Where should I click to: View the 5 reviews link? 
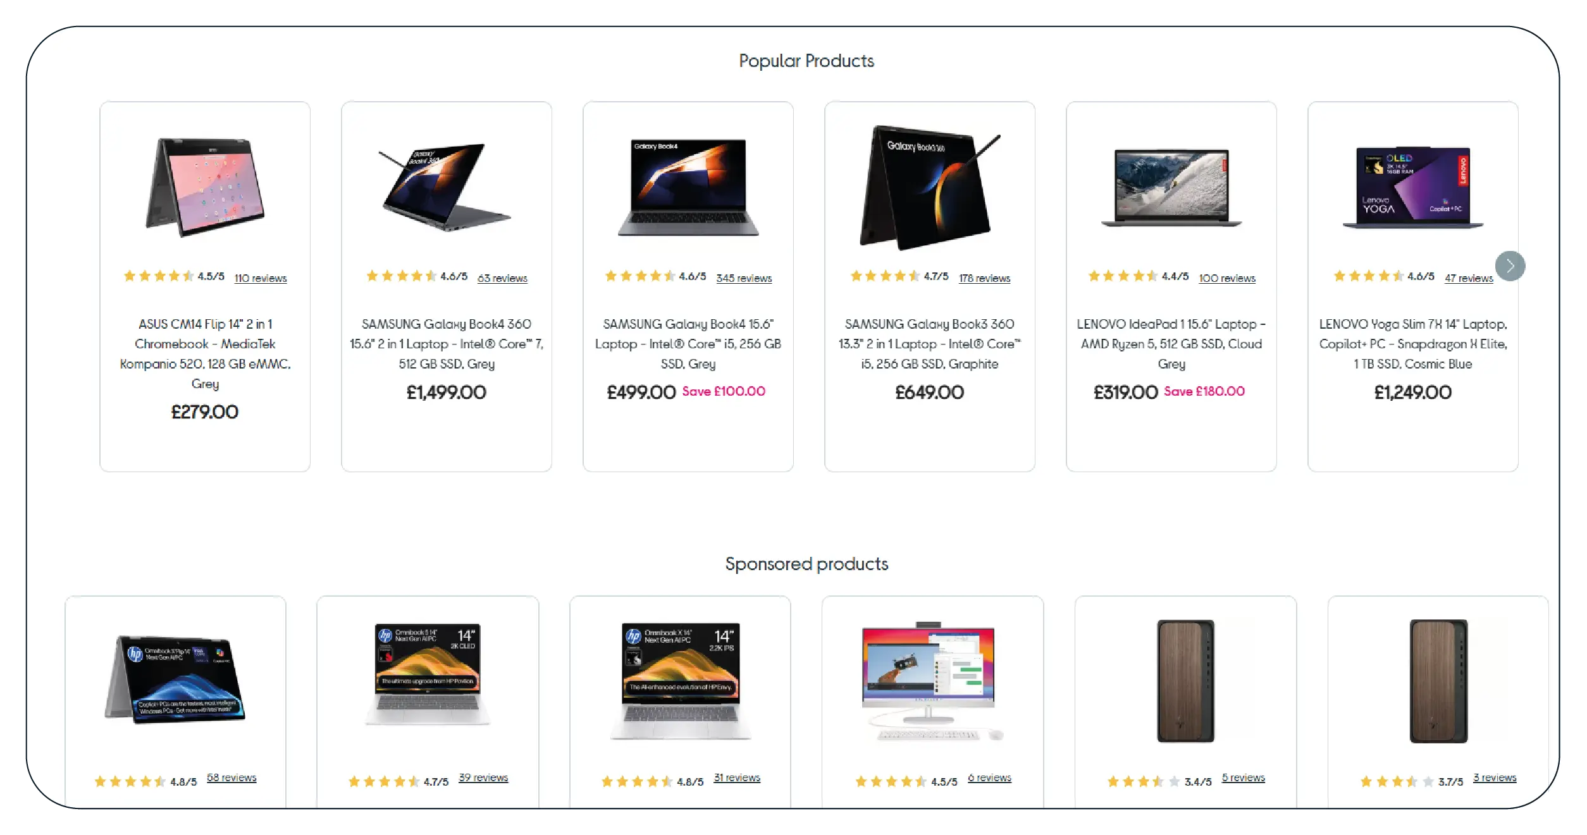tap(1243, 777)
